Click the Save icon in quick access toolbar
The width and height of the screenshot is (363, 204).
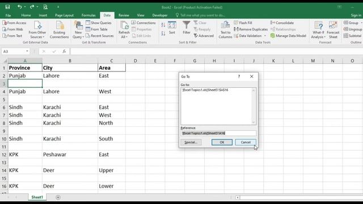click(x=7, y=7)
